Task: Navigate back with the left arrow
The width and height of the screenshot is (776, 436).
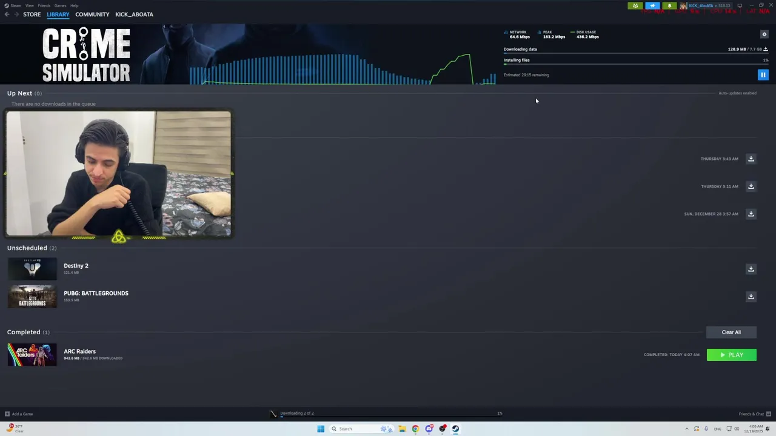Action: pyautogui.click(x=7, y=15)
